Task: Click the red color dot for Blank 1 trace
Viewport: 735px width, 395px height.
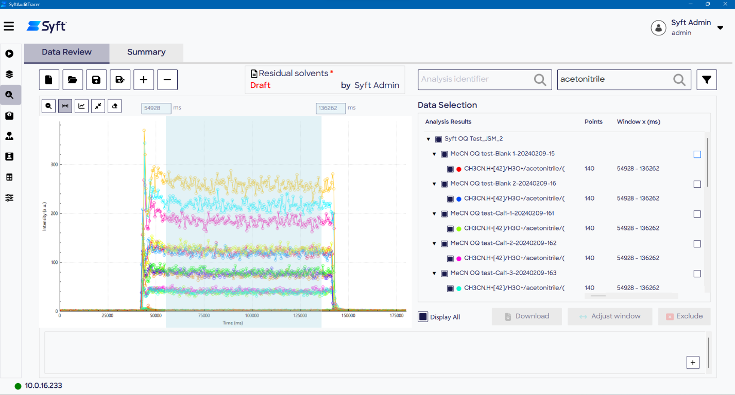Action: click(459, 169)
